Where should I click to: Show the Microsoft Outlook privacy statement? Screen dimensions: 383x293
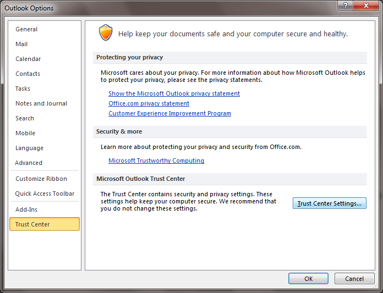coord(174,93)
